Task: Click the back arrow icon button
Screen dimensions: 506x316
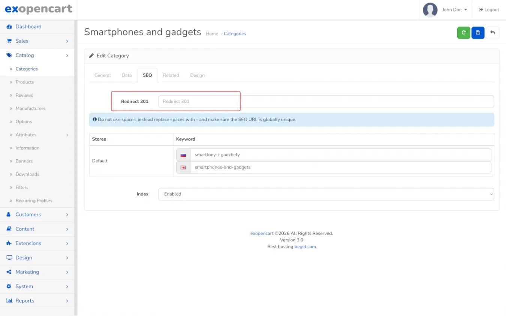Action: [493, 33]
